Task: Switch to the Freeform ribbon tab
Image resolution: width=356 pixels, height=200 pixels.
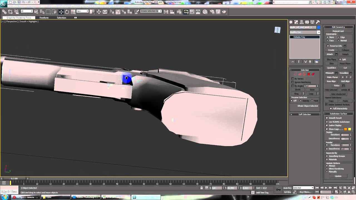Action: [x=44, y=18]
